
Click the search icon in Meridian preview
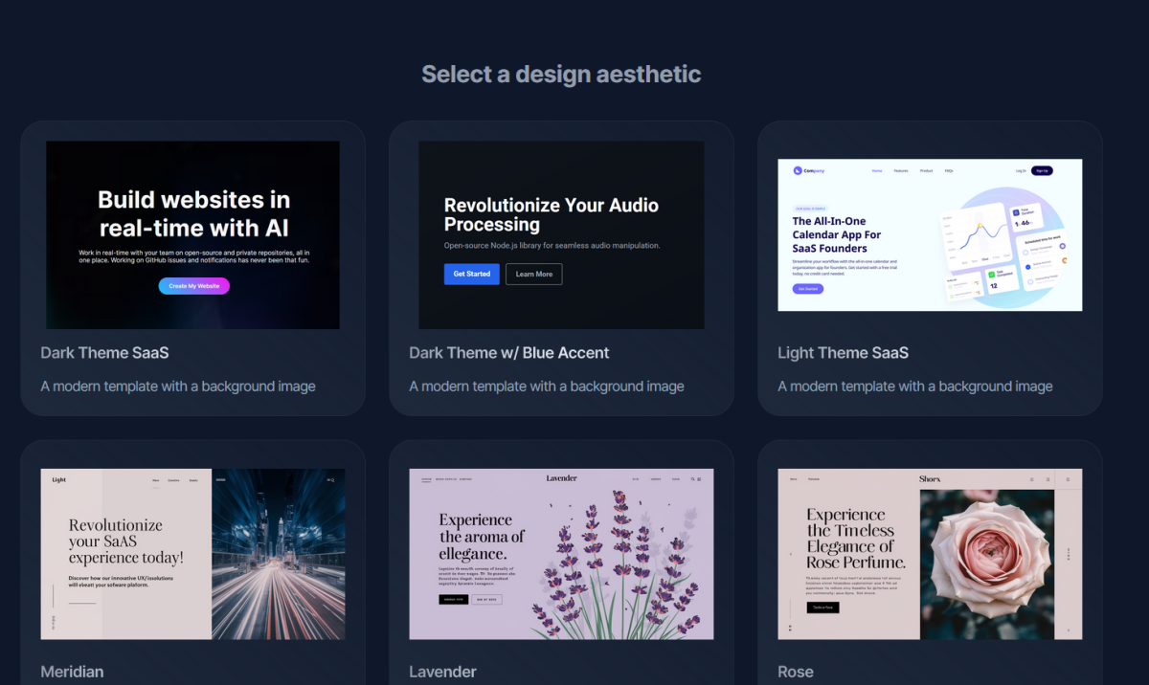point(333,479)
